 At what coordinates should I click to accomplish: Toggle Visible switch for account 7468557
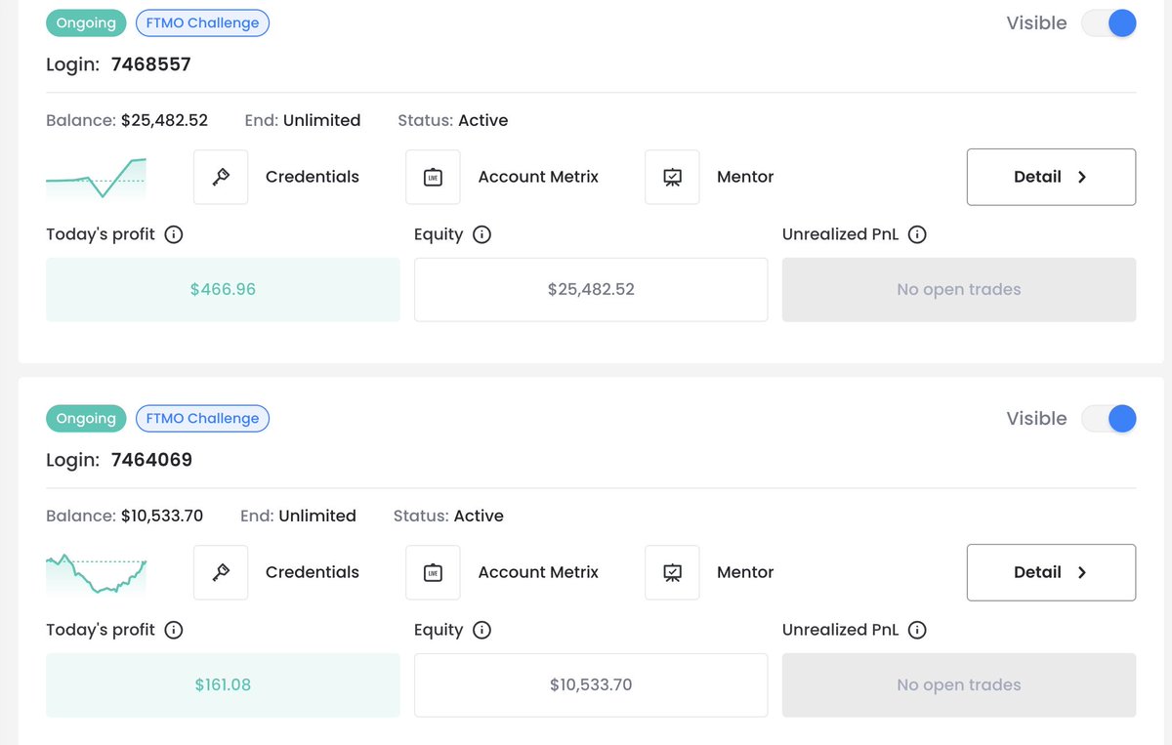[x=1109, y=22]
